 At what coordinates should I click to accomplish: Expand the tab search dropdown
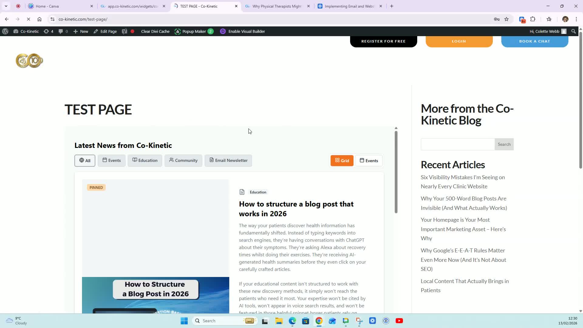point(6,6)
